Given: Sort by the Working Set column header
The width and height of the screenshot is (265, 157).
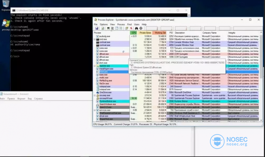Looking at the screenshot, I should coord(160,33).
